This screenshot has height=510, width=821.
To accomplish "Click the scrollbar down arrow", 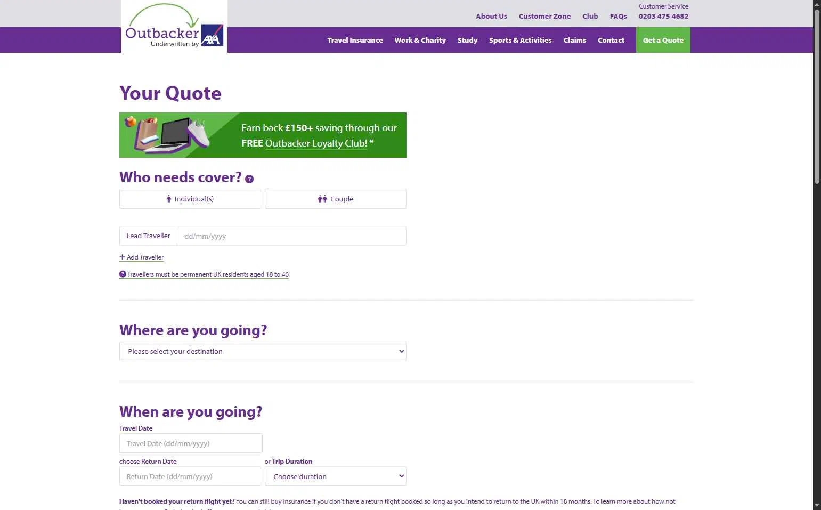I will pos(817,505).
